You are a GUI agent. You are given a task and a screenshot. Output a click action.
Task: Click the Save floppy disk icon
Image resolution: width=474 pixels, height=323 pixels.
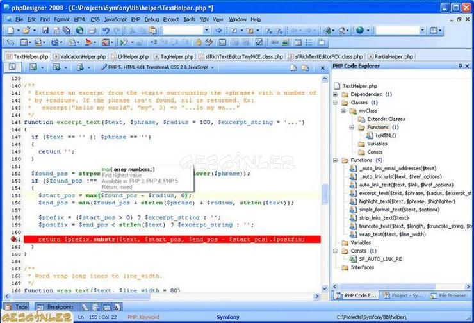(x=45, y=30)
